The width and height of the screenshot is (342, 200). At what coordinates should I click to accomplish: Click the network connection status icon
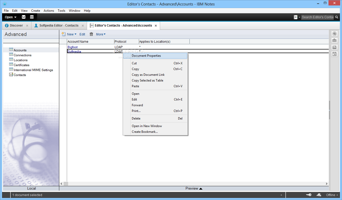tap(319, 195)
